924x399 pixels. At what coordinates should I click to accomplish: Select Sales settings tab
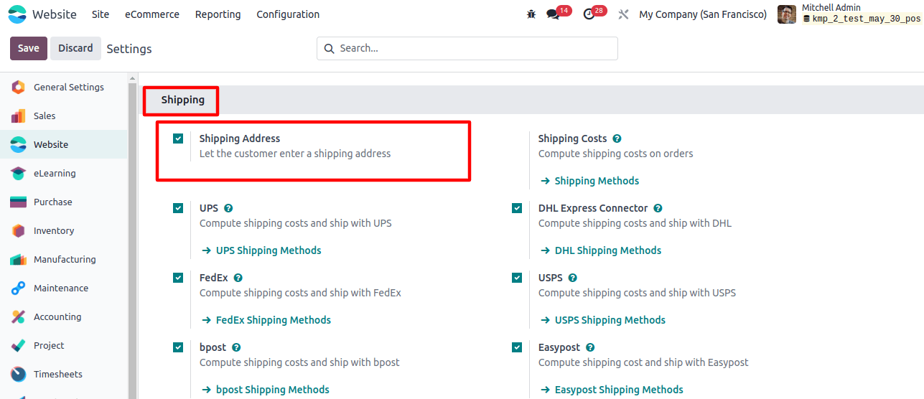coord(64,116)
